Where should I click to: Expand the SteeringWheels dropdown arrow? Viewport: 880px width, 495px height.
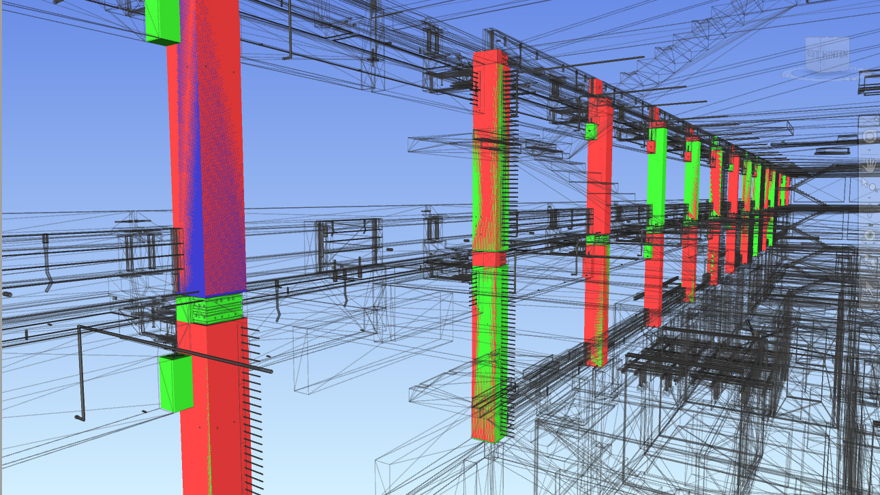pos(869,150)
